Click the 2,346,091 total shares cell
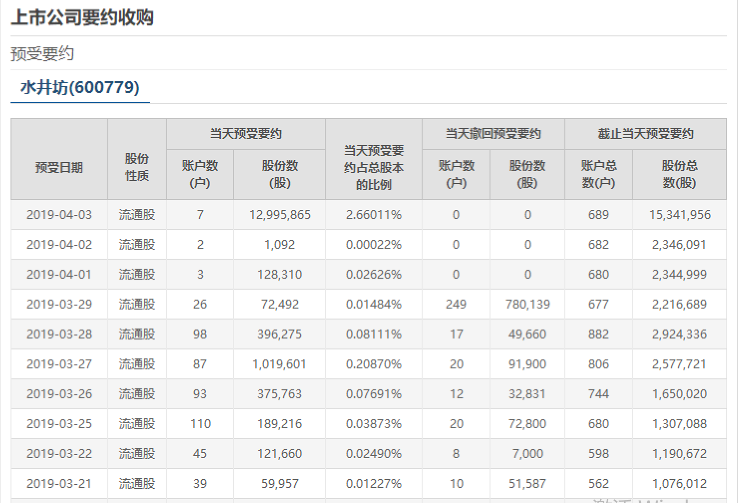Viewport: 738px width, 503px height. [680, 245]
